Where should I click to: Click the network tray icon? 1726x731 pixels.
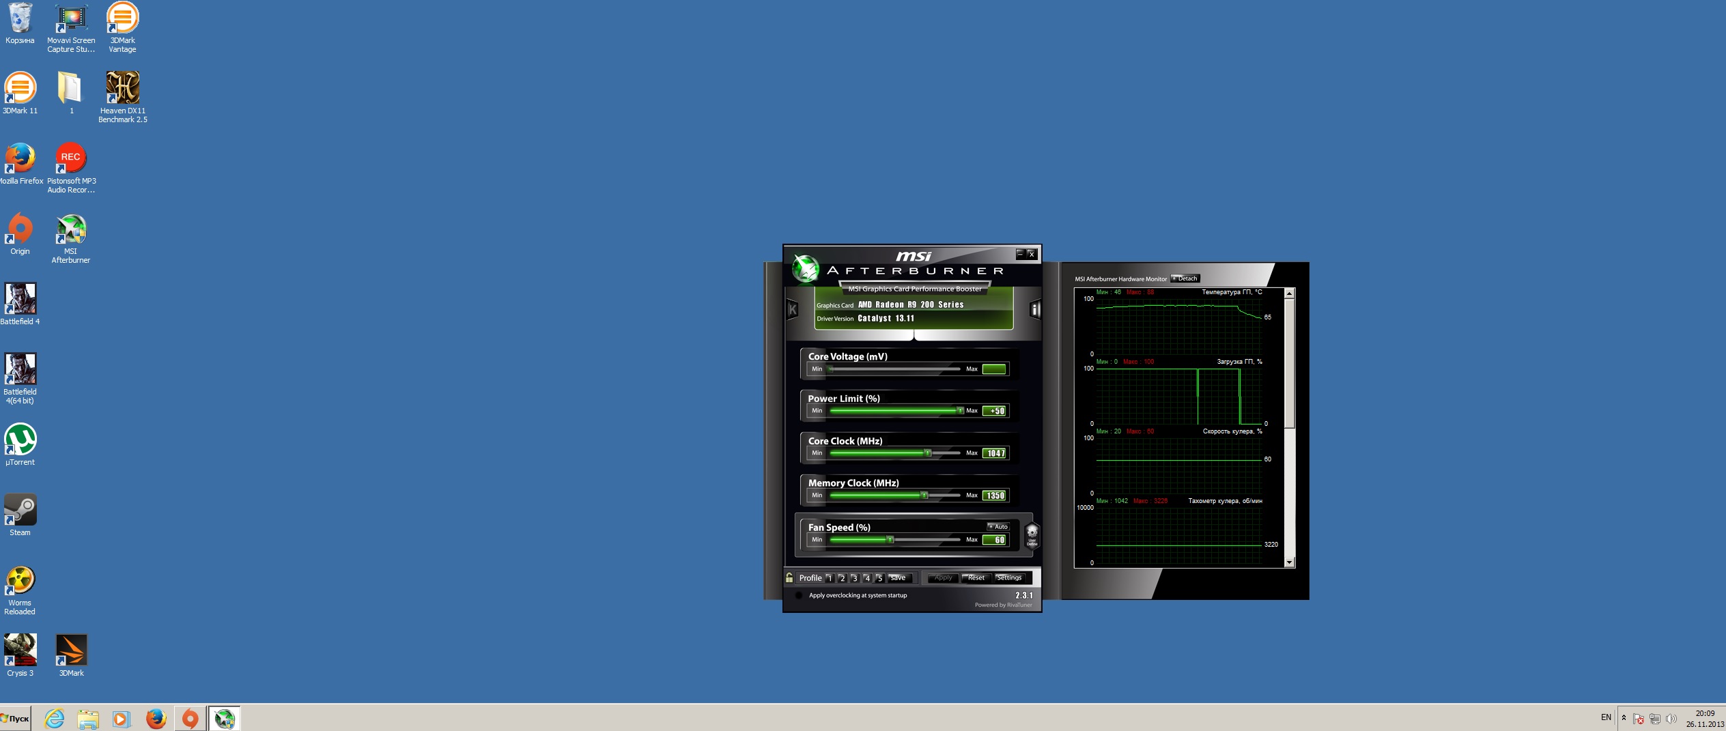click(x=1654, y=719)
